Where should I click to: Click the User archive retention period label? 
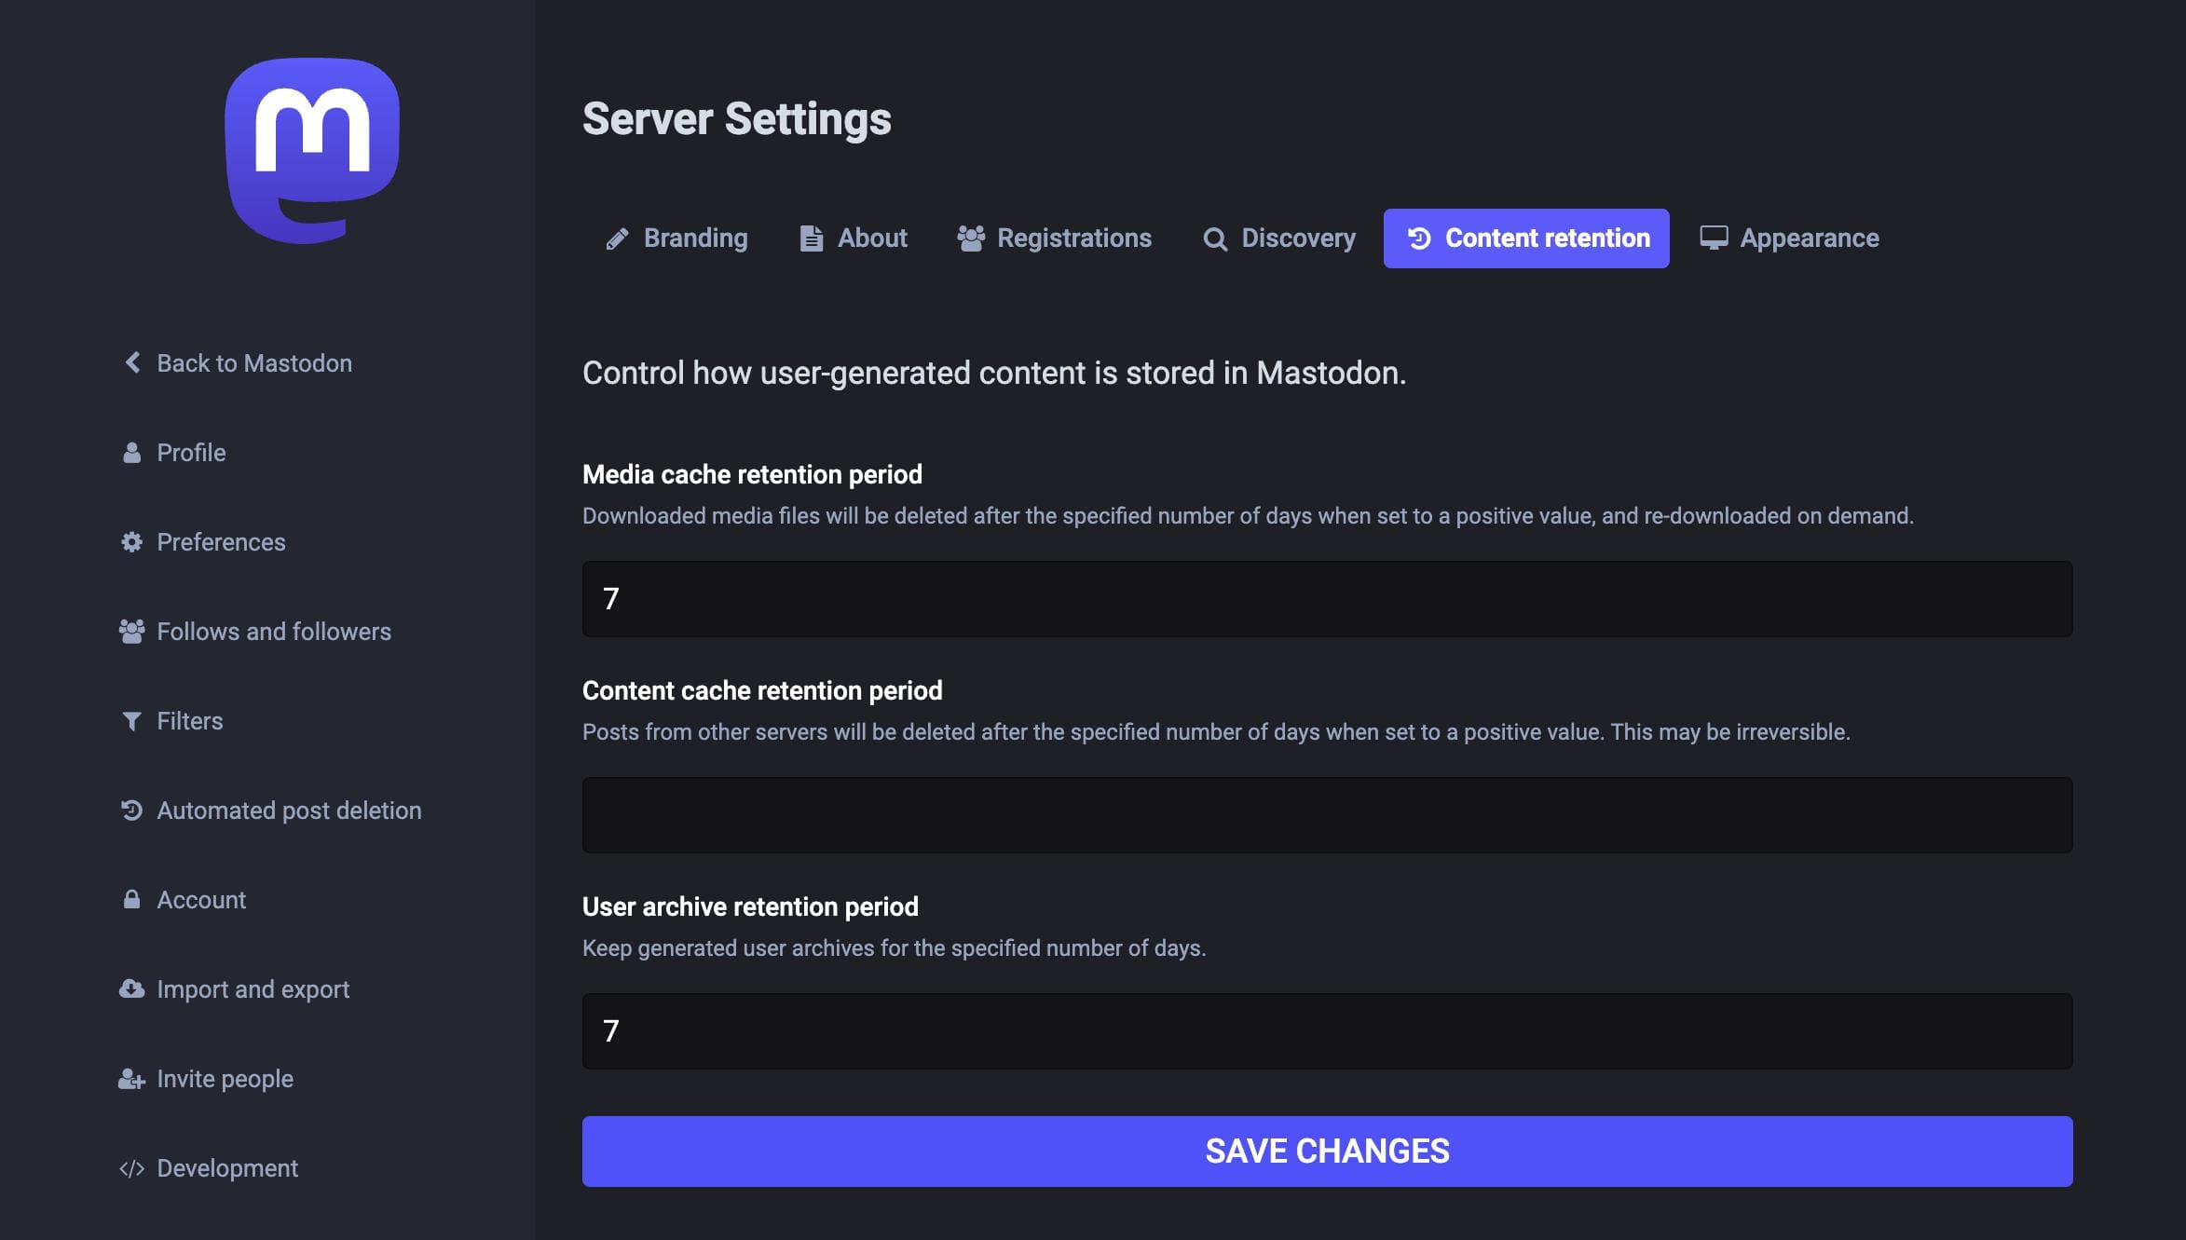(x=750, y=907)
